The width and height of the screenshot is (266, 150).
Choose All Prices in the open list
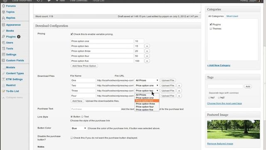(x=147, y=95)
